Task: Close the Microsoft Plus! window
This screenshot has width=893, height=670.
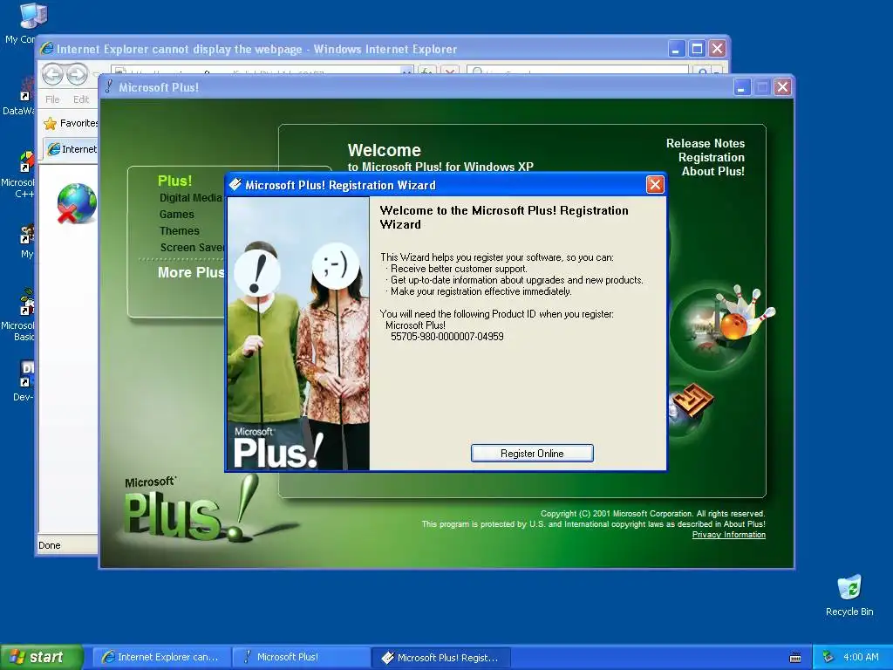Action: (782, 87)
